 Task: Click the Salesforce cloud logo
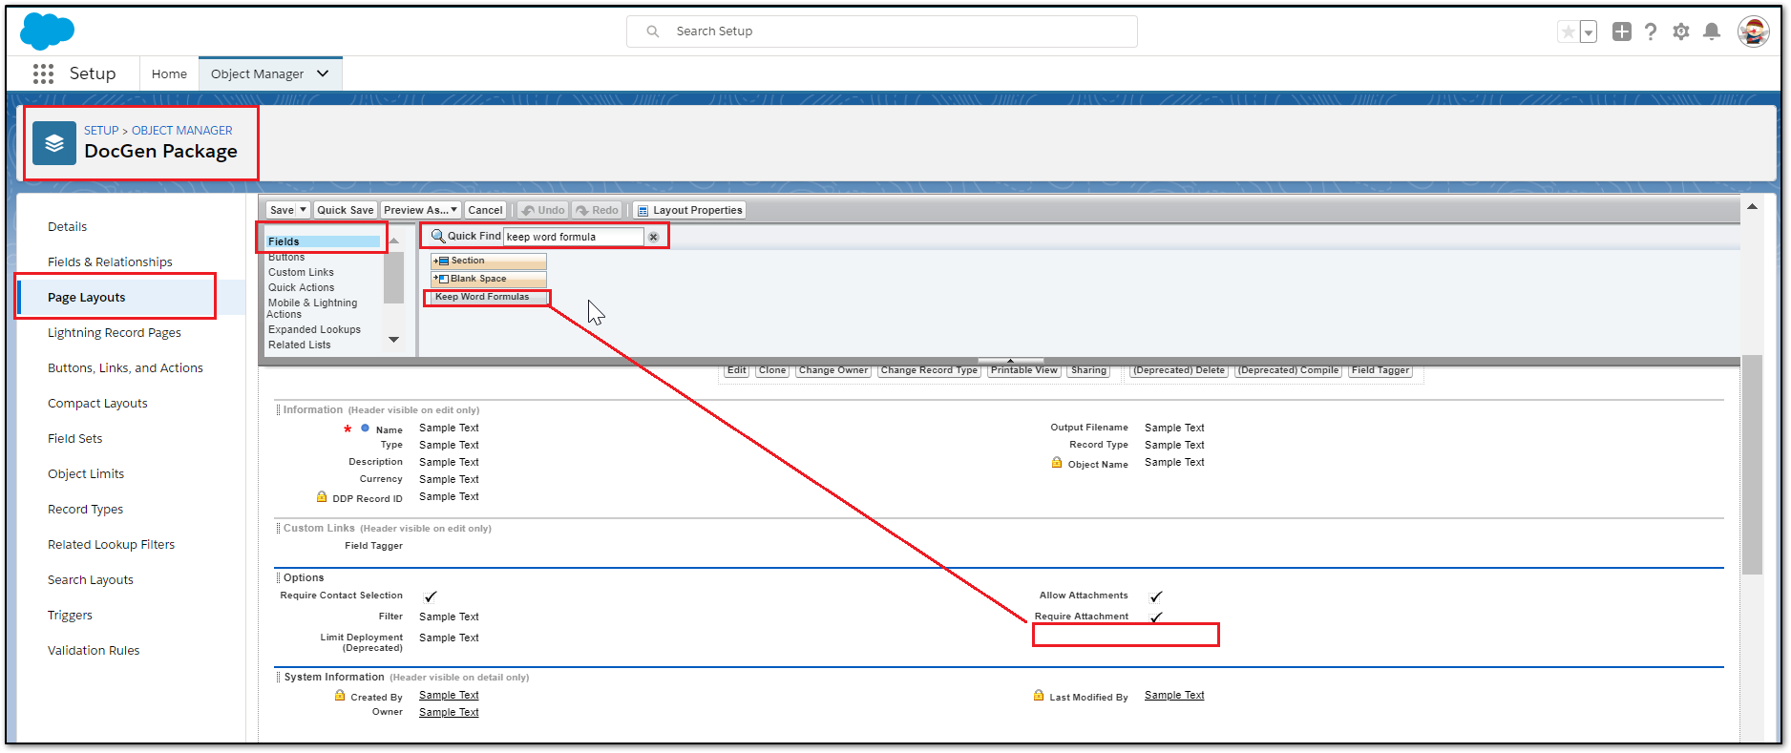click(47, 31)
